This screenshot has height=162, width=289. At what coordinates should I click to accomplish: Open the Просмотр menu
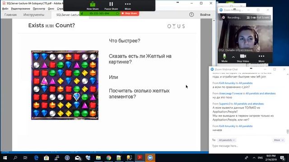pyautogui.click(x=39, y=9)
